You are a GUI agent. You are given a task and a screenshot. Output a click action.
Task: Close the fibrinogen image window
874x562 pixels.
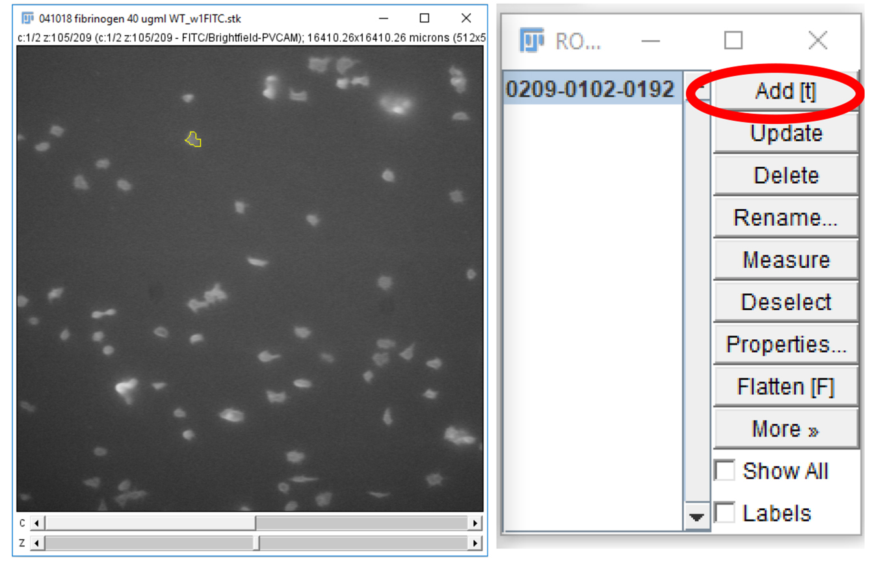[466, 18]
